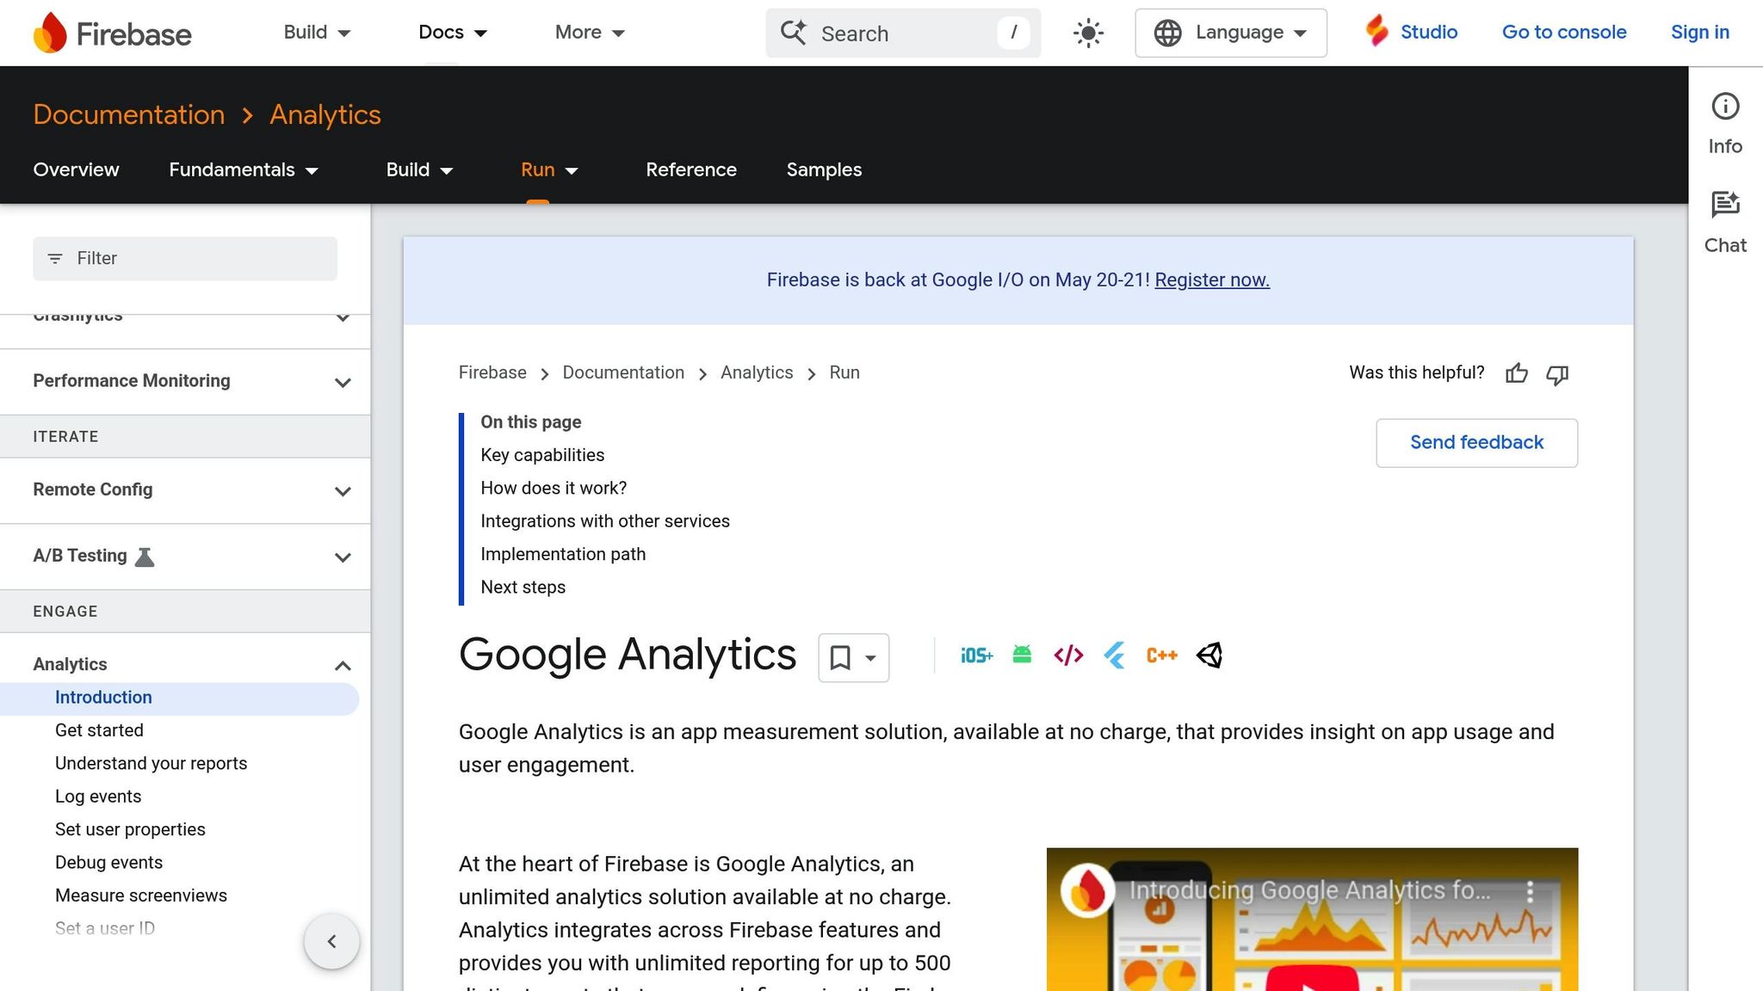Open Understand your reports page
Image resolution: width=1763 pixels, height=991 pixels.
tap(151, 764)
